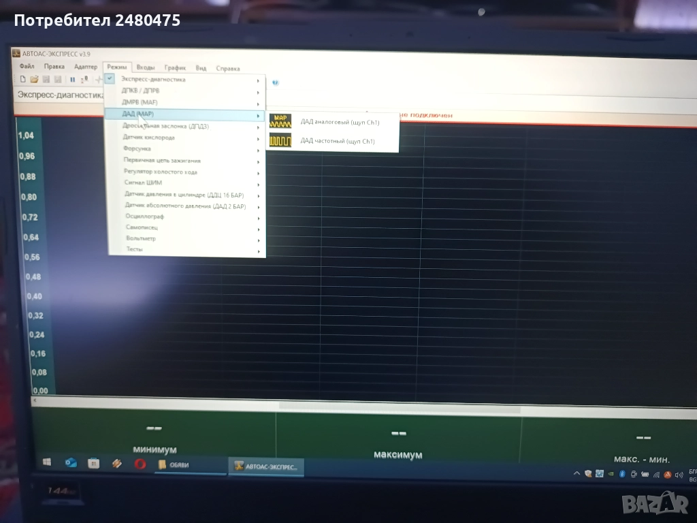The width and height of the screenshot is (697, 523).
Task: Open Opera browser from taskbar
Action: (140, 464)
